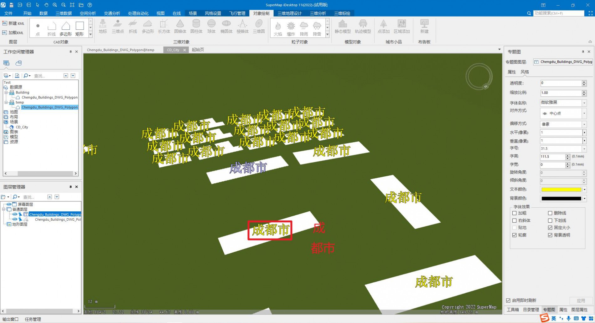The height and width of the screenshot is (323, 595).
Task: Choose the 长方体 box tool
Action: (x=164, y=27)
